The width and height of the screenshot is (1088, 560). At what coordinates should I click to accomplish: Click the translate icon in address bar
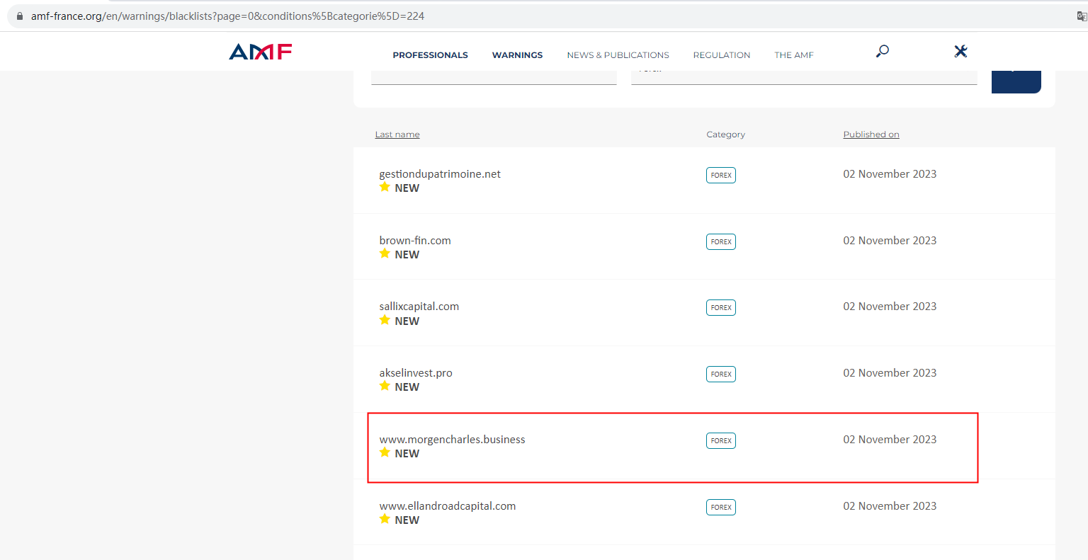pos(1081,16)
